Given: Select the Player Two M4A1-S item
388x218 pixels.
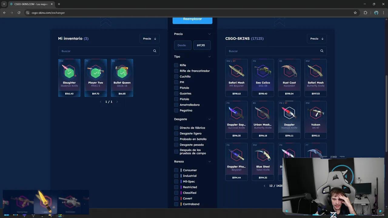Looking at the screenshot, I should [x=95, y=78].
